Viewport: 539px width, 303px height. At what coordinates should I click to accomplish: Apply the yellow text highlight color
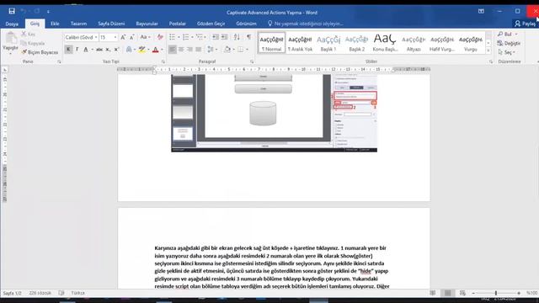click(141, 50)
